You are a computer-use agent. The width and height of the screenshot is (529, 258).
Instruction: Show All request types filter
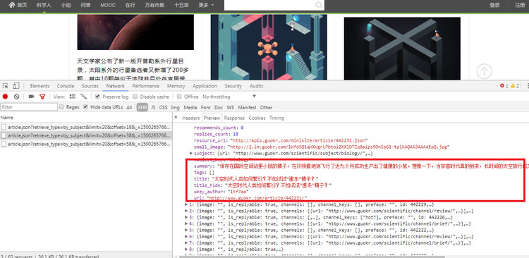pos(129,108)
